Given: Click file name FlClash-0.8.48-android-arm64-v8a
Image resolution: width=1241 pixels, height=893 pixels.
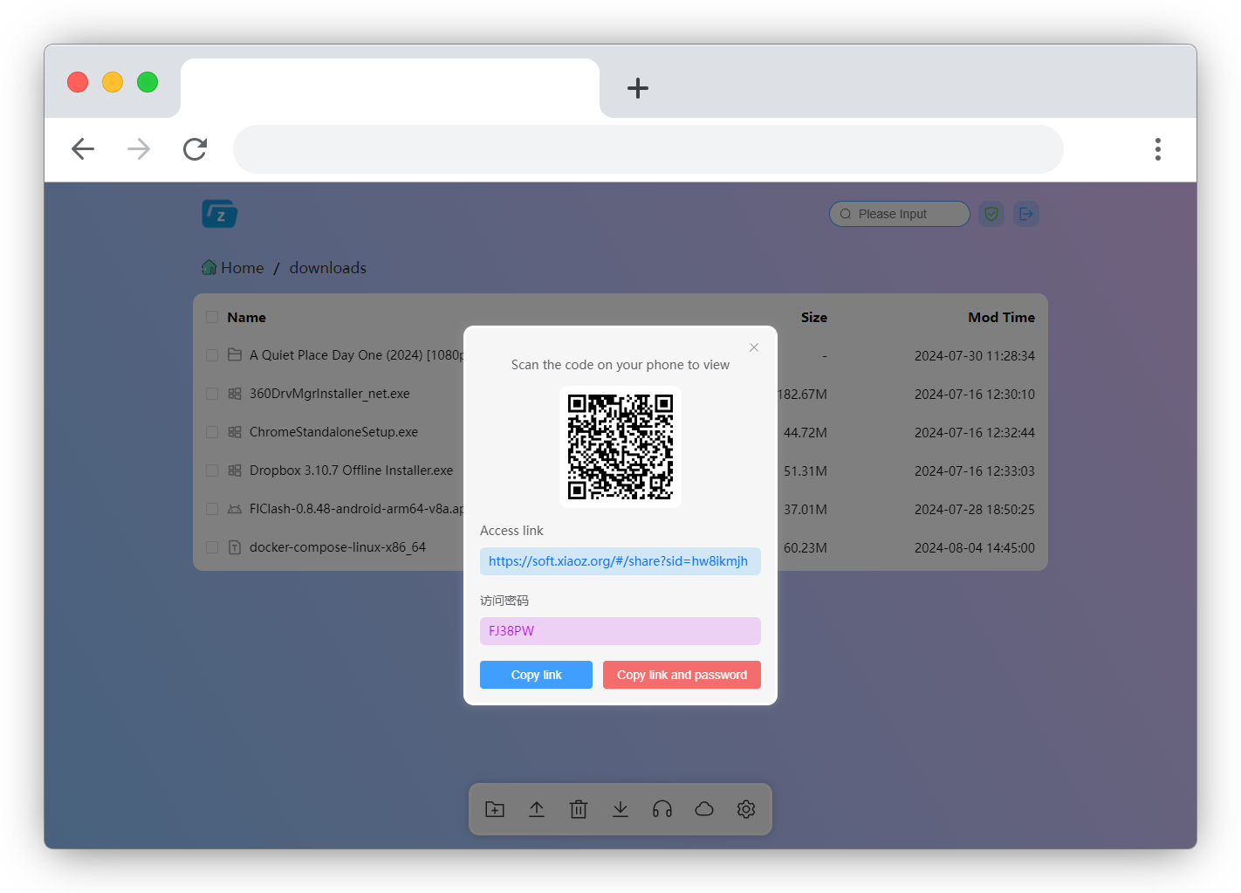Looking at the screenshot, I should [357, 509].
